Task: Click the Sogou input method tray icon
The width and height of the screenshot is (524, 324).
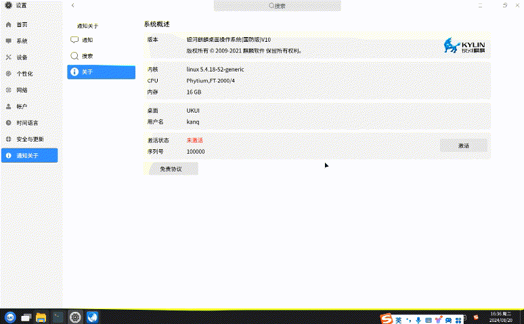Action: [386, 318]
